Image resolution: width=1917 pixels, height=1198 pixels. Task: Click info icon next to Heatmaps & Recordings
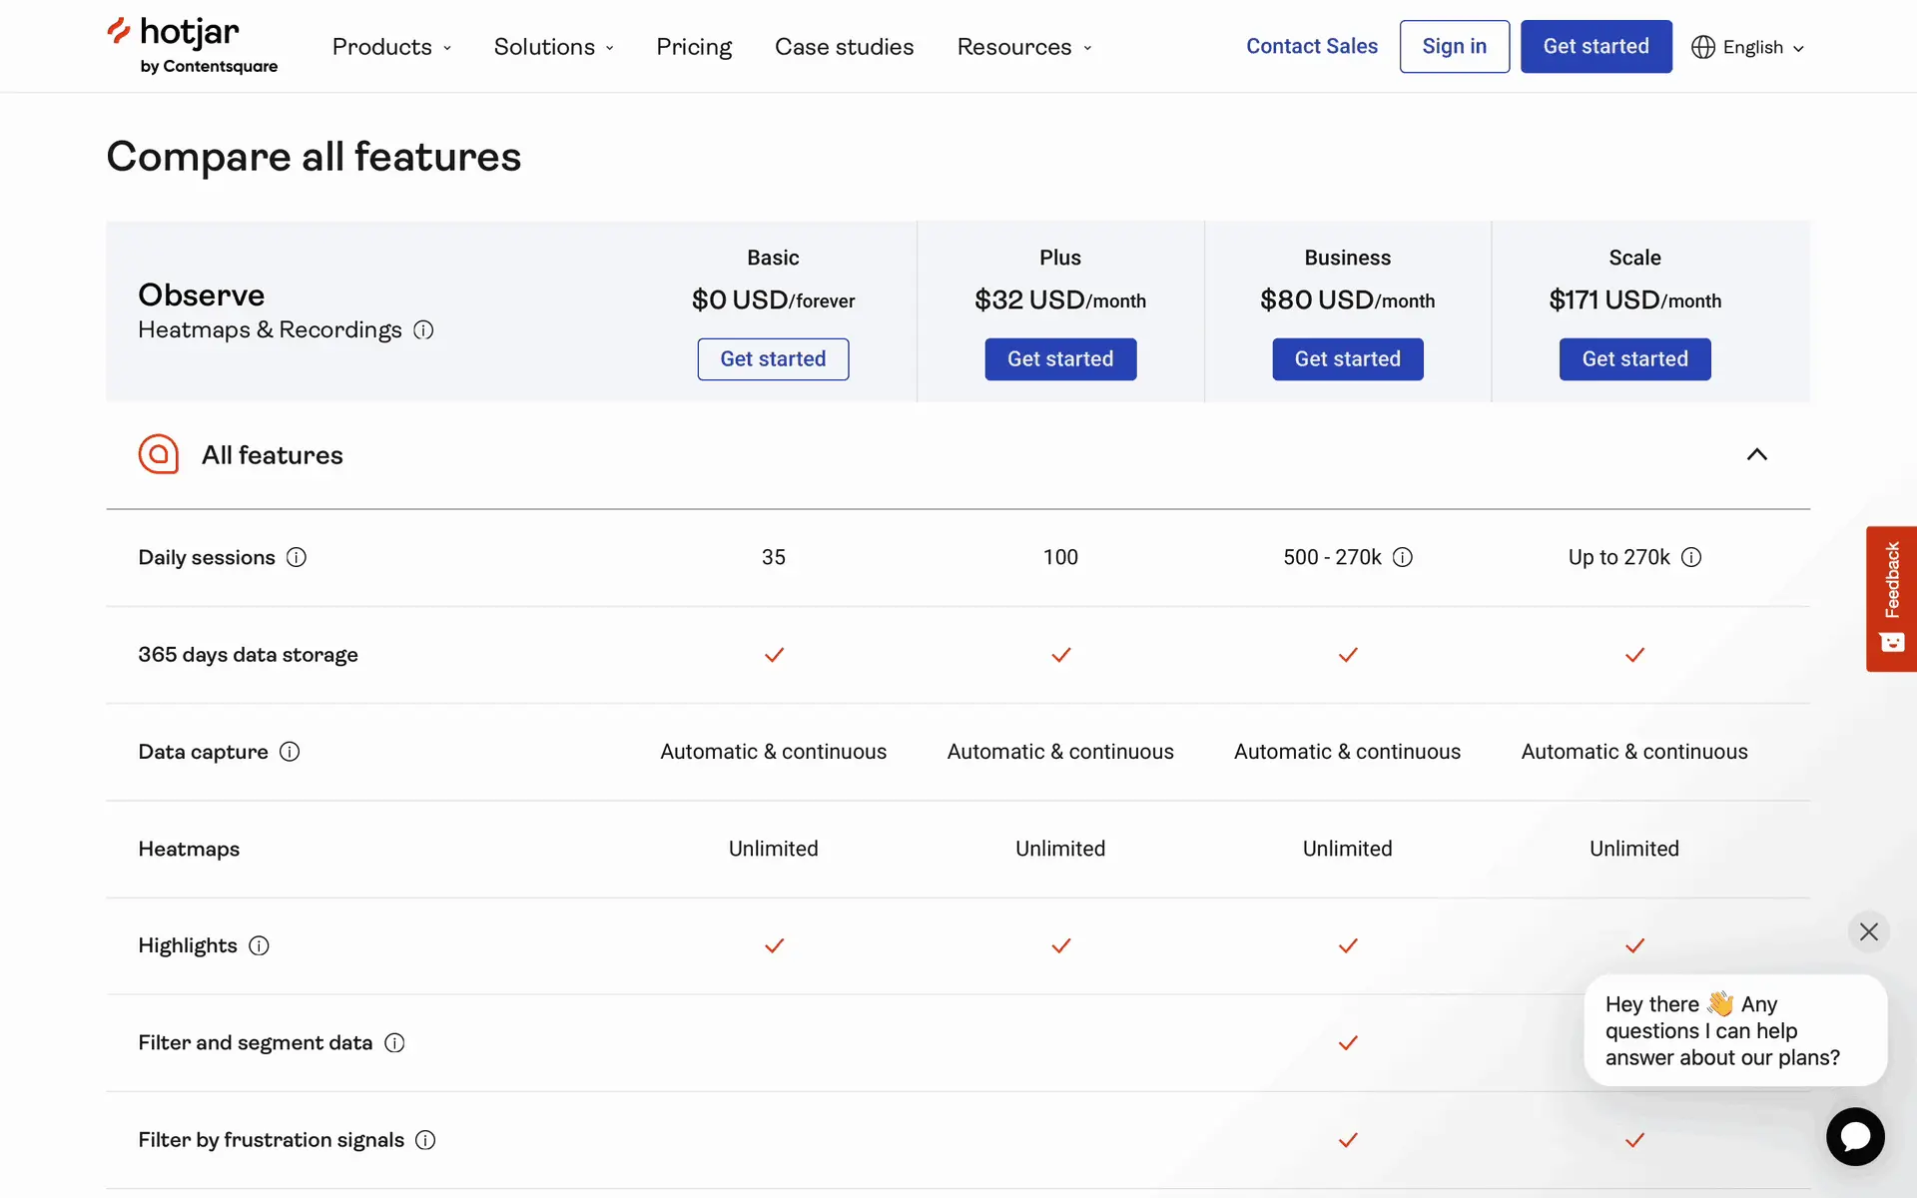click(x=423, y=330)
